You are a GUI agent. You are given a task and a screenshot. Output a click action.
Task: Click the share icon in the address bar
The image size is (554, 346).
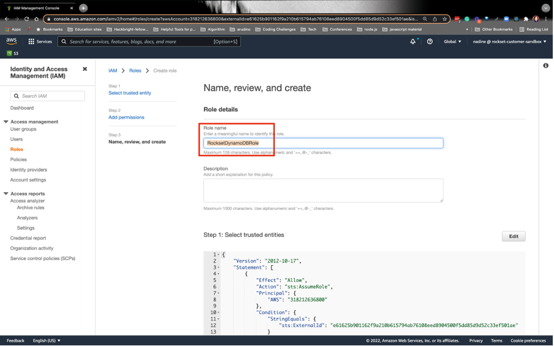[x=435, y=19]
